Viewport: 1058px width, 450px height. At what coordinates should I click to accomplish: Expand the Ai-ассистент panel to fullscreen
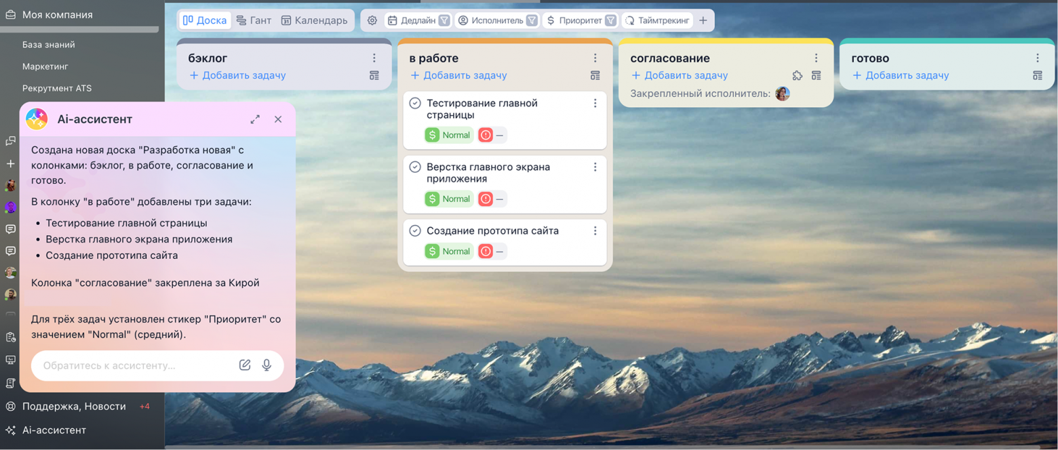[255, 119]
